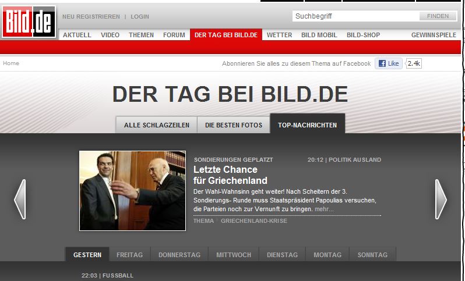Viewport: 465px width, 281px height.
Task: Open the THEMEN menu item
Action: click(141, 35)
